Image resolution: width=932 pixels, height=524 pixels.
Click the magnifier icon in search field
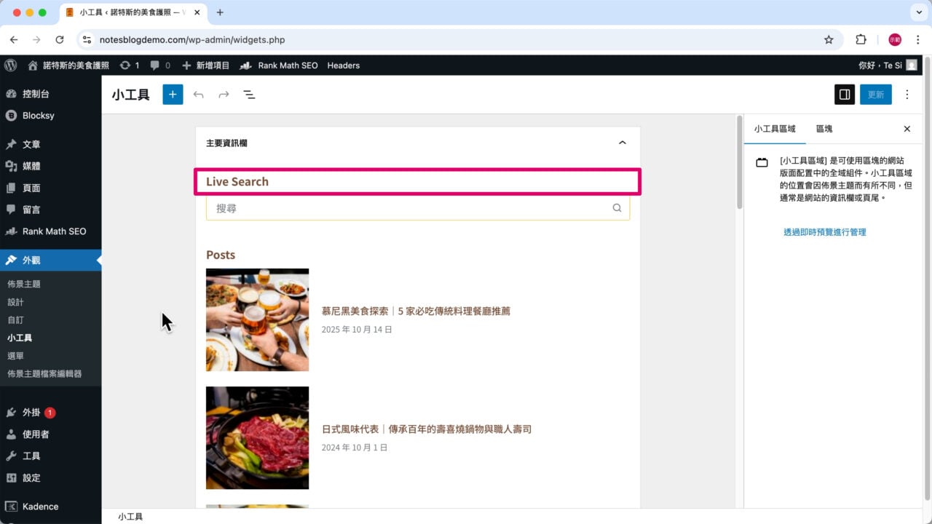click(617, 208)
